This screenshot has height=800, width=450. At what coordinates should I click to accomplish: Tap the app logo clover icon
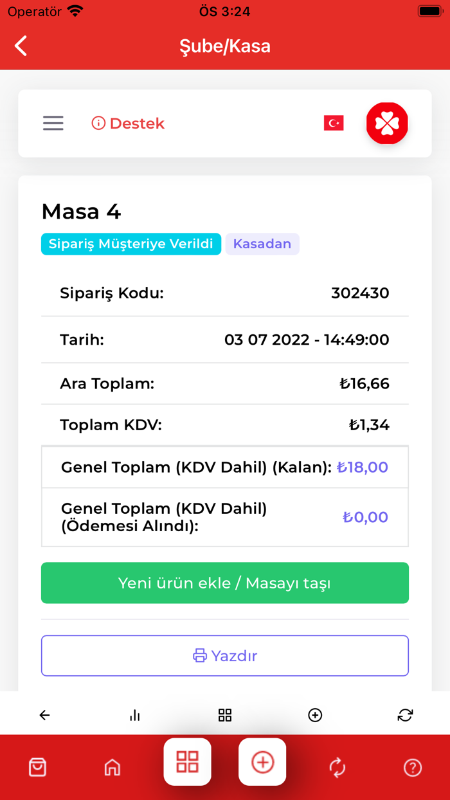pos(387,123)
